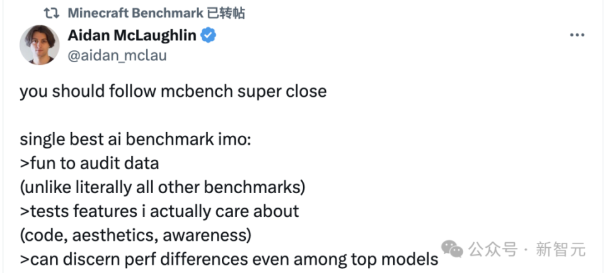Open the Minecraft Benchmark reposter profile
Viewport: 605px width, 273px height.
(x=135, y=13)
